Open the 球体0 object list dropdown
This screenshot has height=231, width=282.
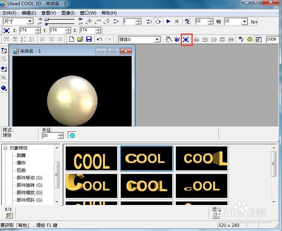[x=157, y=39]
